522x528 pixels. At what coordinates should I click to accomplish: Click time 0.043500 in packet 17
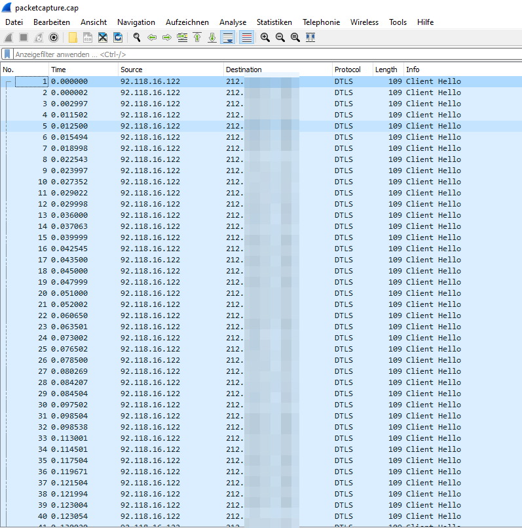coord(69,260)
